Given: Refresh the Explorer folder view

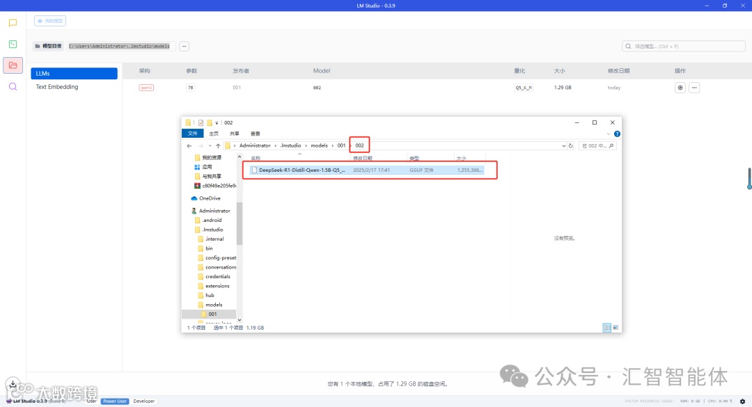Looking at the screenshot, I should [x=571, y=145].
